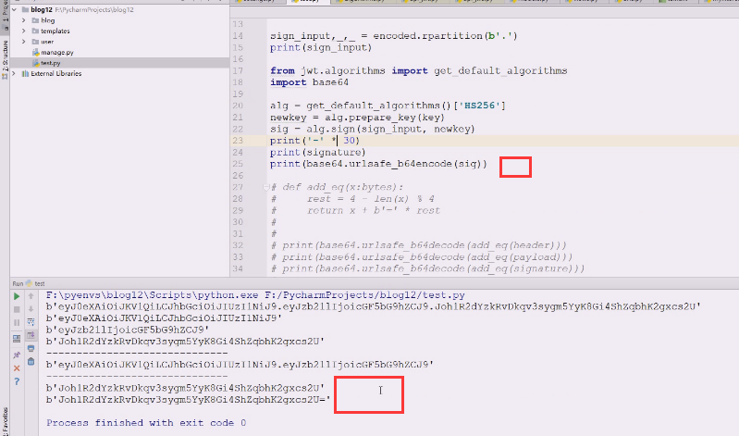Expand the user folder chevron

(x=23, y=42)
